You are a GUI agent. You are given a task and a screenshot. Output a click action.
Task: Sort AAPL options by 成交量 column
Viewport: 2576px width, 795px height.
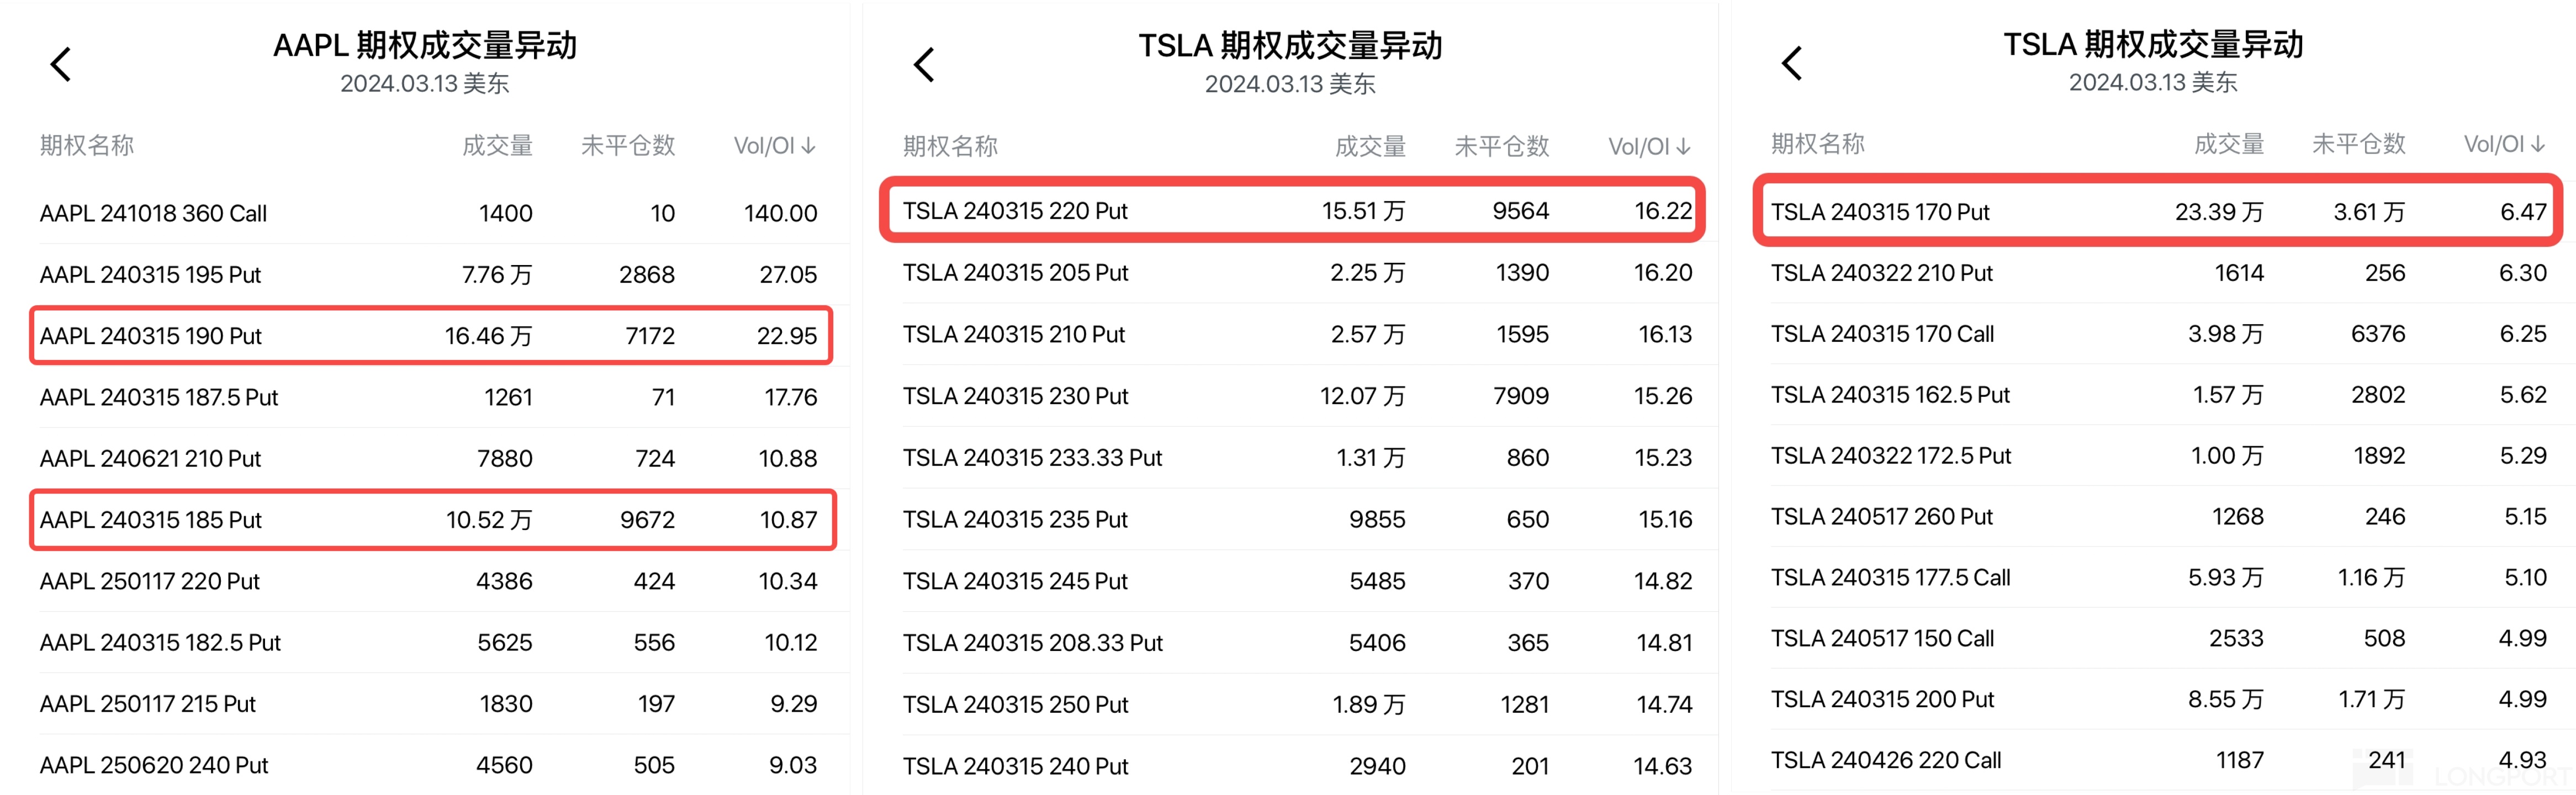pyautogui.click(x=497, y=146)
